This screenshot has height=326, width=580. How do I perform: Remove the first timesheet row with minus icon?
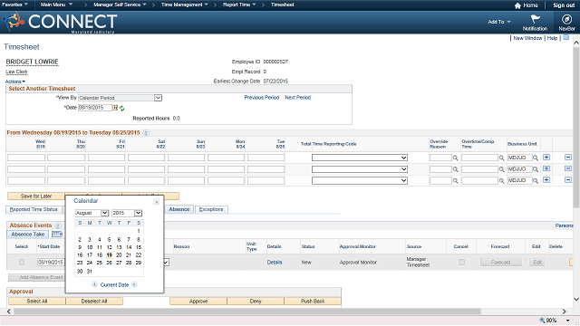[x=568, y=158]
